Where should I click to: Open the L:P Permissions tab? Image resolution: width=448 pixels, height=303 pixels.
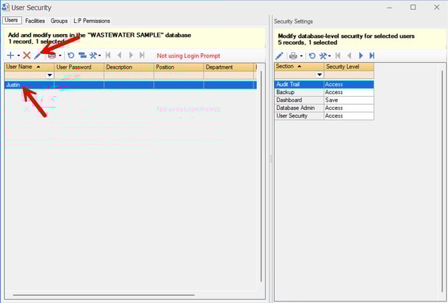coord(92,21)
